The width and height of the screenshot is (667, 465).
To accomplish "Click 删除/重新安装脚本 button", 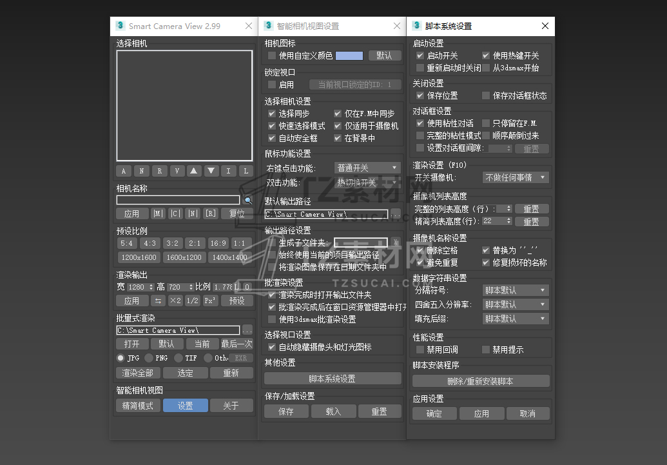I will point(481,381).
